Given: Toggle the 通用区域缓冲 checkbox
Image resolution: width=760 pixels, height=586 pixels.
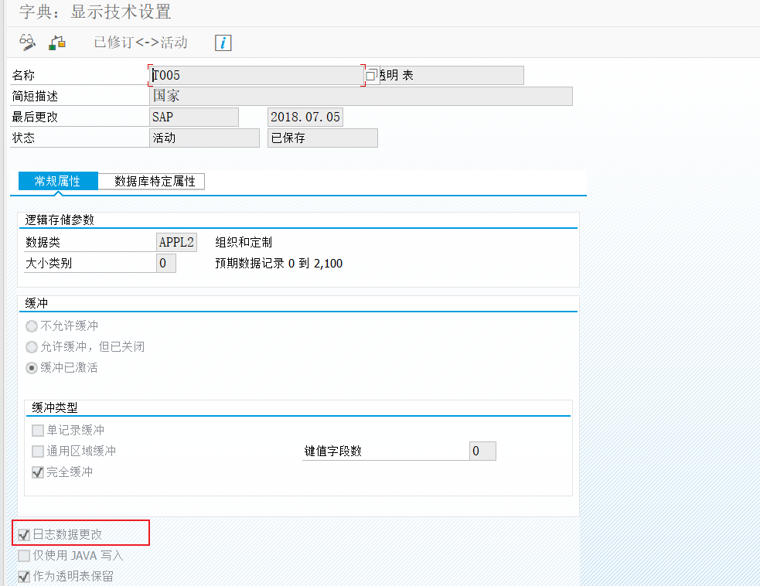Looking at the screenshot, I should tap(38, 451).
